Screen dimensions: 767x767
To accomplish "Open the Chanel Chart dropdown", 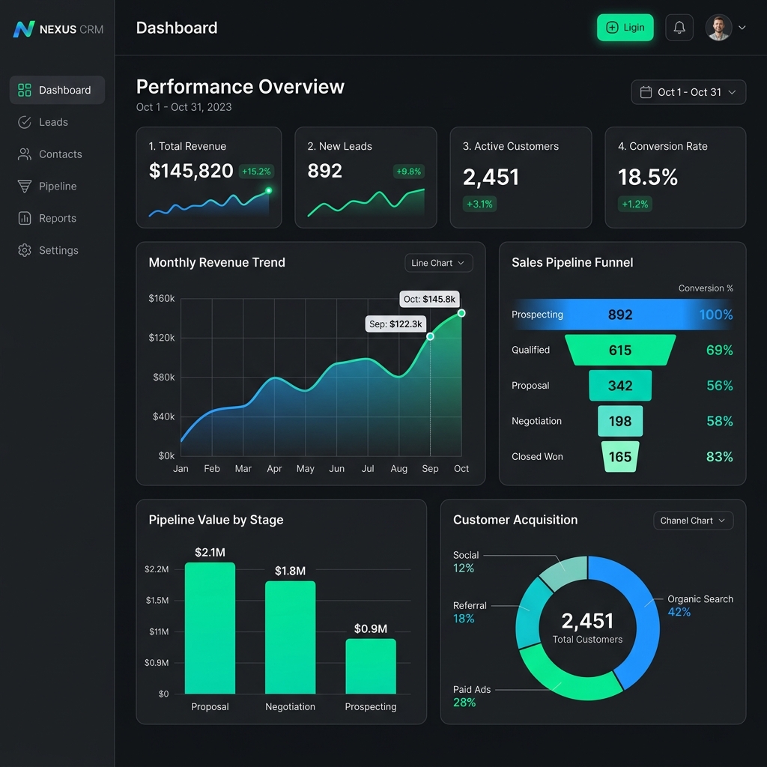I will click(x=693, y=521).
